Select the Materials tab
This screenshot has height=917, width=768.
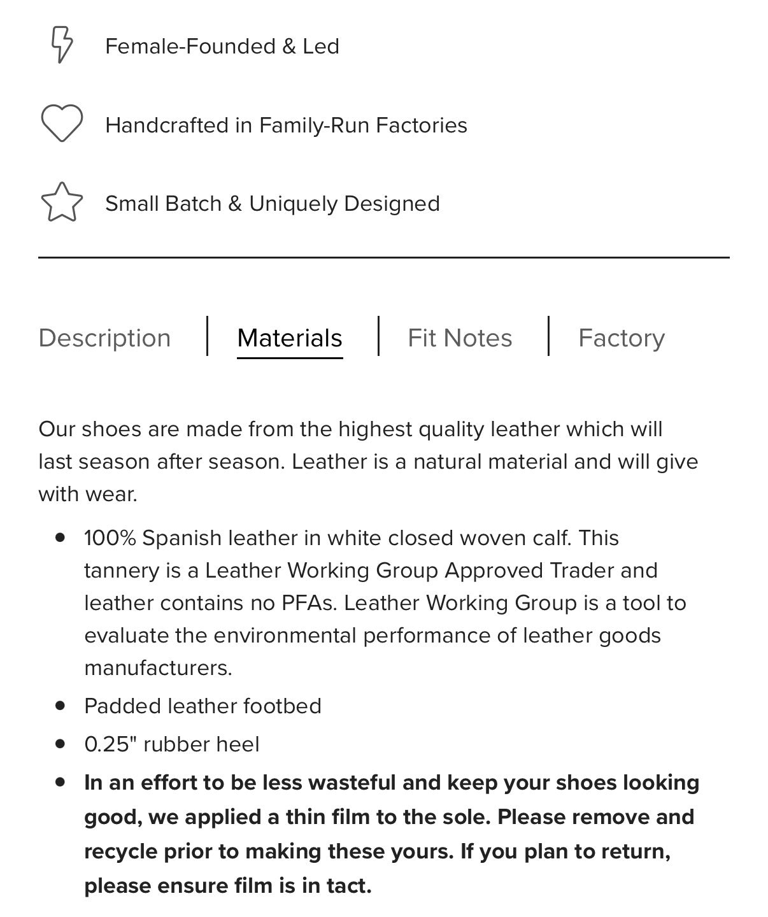290,338
